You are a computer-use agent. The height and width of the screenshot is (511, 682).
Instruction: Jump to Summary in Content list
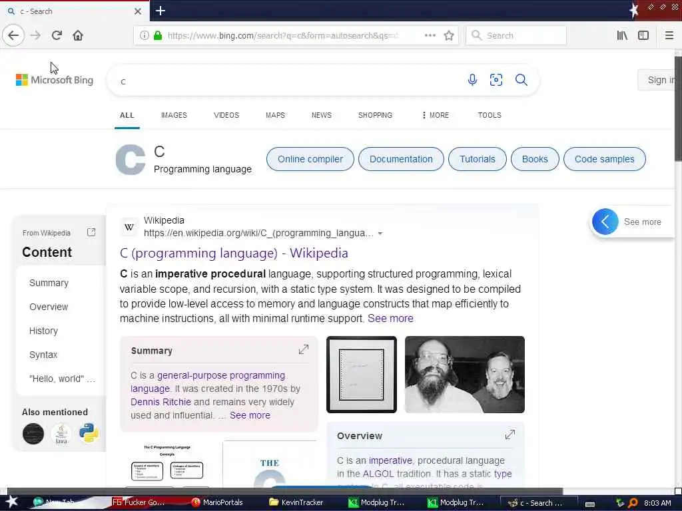coord(49,283)
